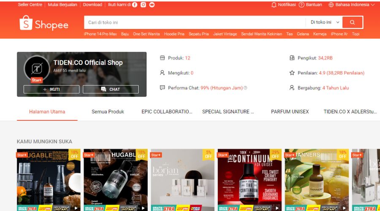The width and height of the screenshot is (380, 211).
Task: Click suggested search Baju
Action: [x=125, y=34]
